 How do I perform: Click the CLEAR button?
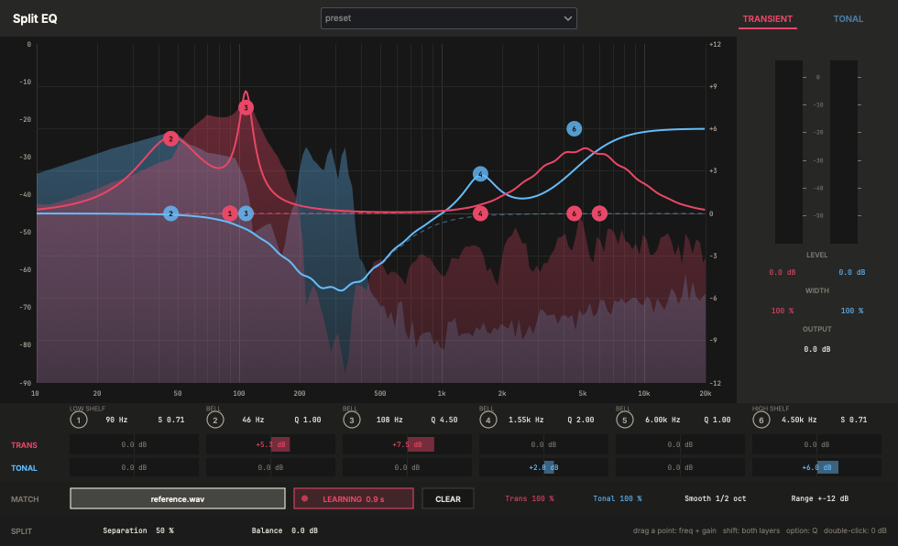(x=448, y=498)
